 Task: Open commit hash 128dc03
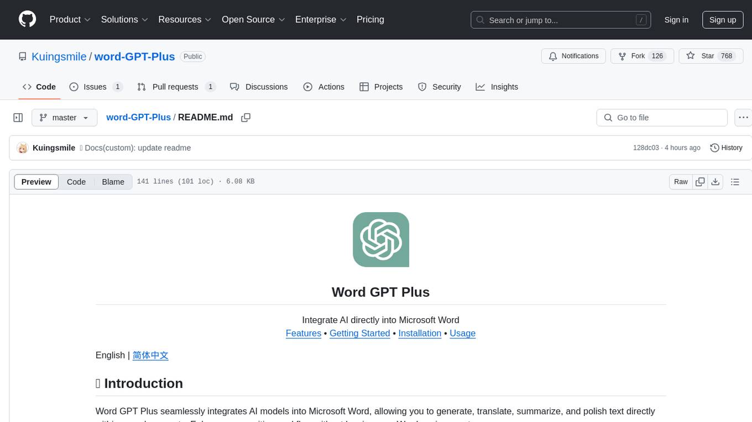point(646,148)
